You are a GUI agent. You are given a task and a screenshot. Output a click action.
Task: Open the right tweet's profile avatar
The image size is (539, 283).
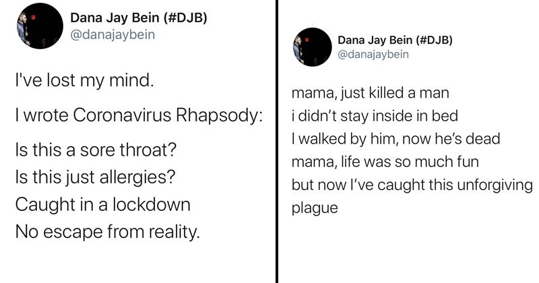point(312,47)
